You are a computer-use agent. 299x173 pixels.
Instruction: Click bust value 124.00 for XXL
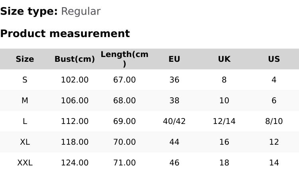coord(75,163)
